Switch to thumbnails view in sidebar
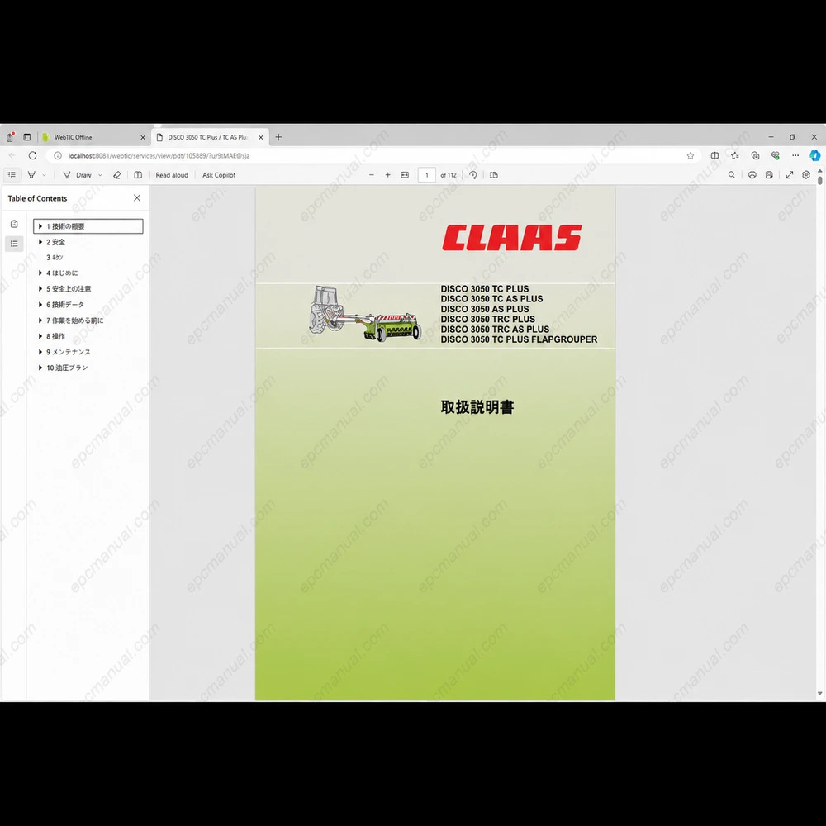Viewport: 826px width, 826px height. [x=14, y=225]
